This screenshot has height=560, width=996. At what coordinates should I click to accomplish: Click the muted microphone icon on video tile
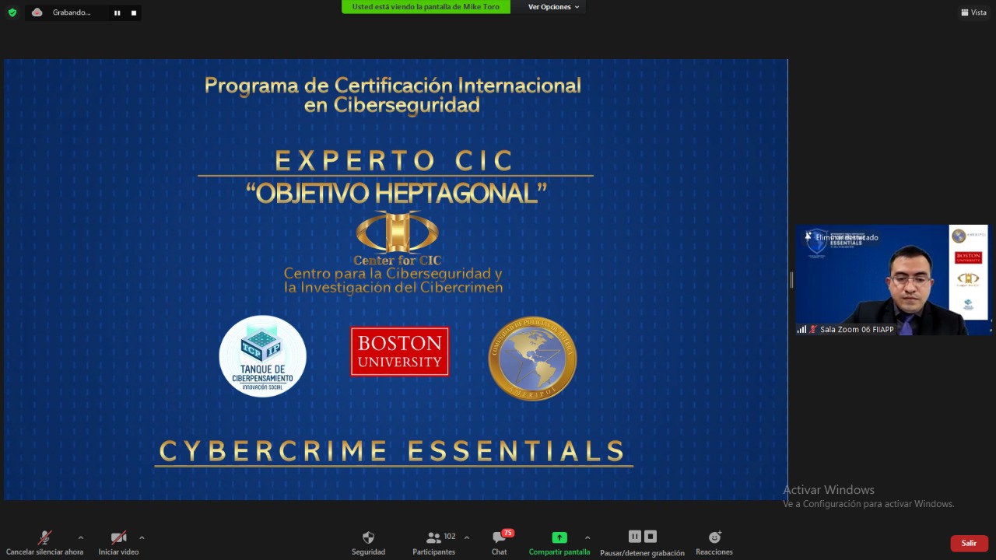pyautogui.click(x=813, y=329)
